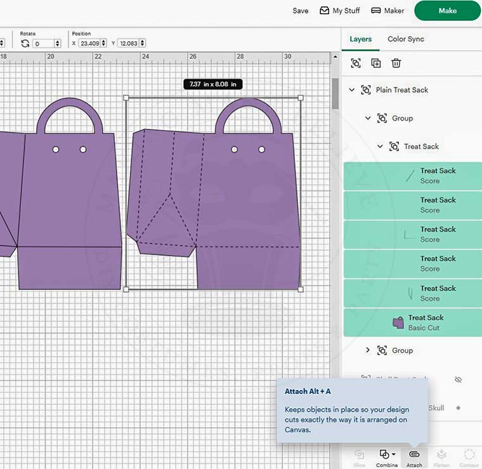Open My Stuff from the header
Viewport: 482px width, 469px height.
click(x=340, y=11)
